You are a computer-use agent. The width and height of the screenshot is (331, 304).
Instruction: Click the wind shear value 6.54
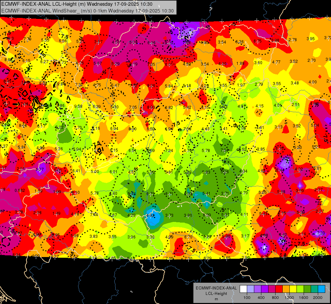(132, 150)
